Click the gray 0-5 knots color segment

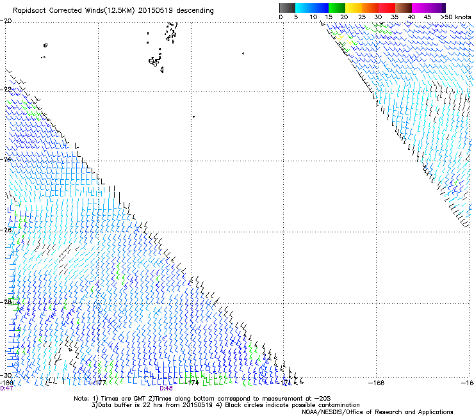[287, 8]
